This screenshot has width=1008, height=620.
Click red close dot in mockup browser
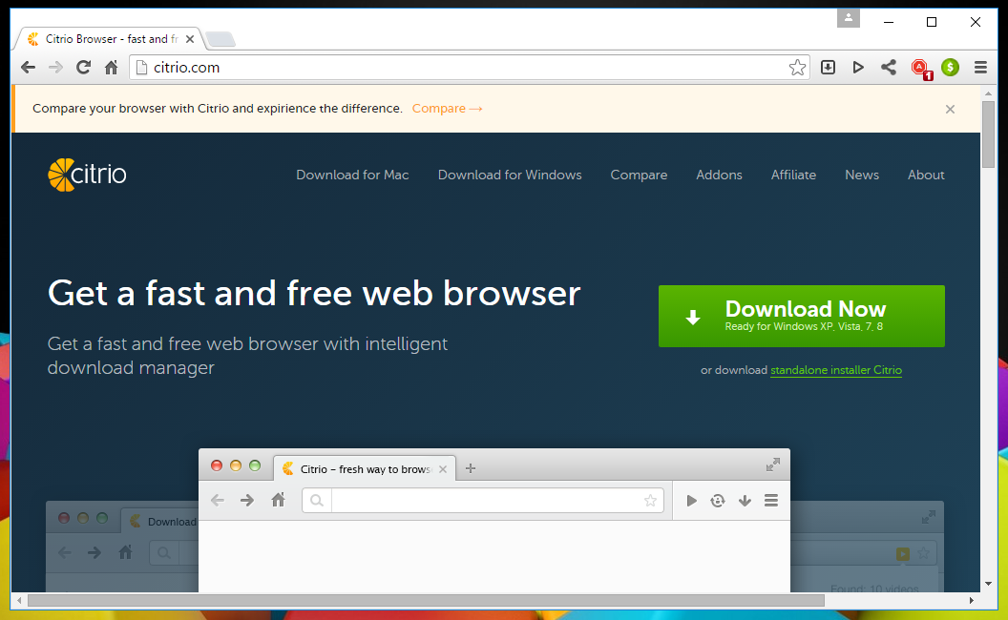(217, 465)
